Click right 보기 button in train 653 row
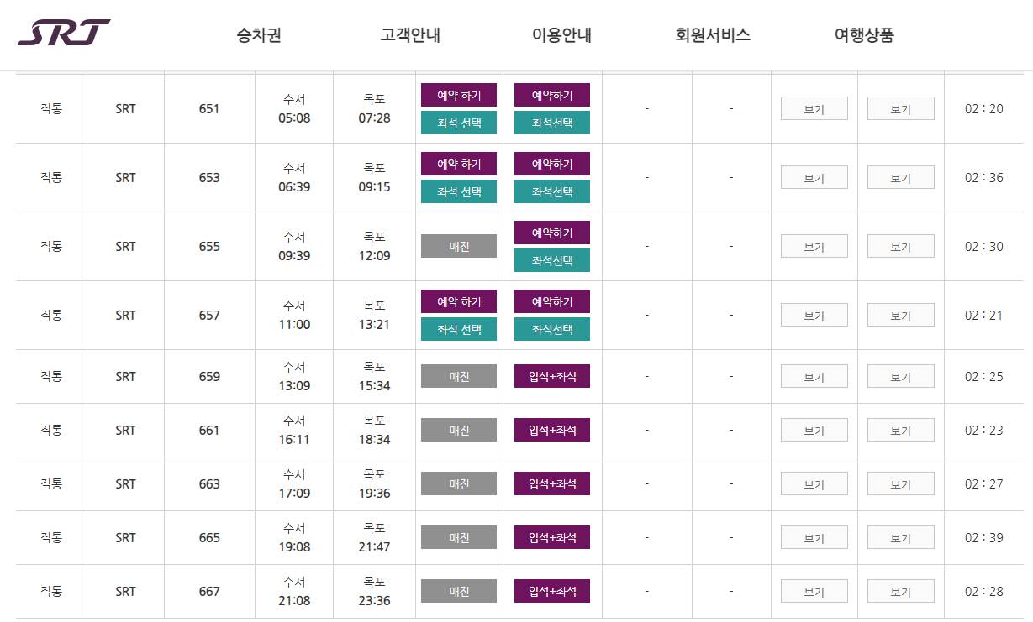Screen dimensions: 1033x622 [901, 177]
